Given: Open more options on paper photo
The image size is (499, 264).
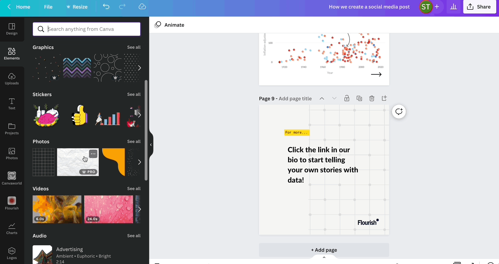Looking at the screenshot, I should (x=93, y=154).
